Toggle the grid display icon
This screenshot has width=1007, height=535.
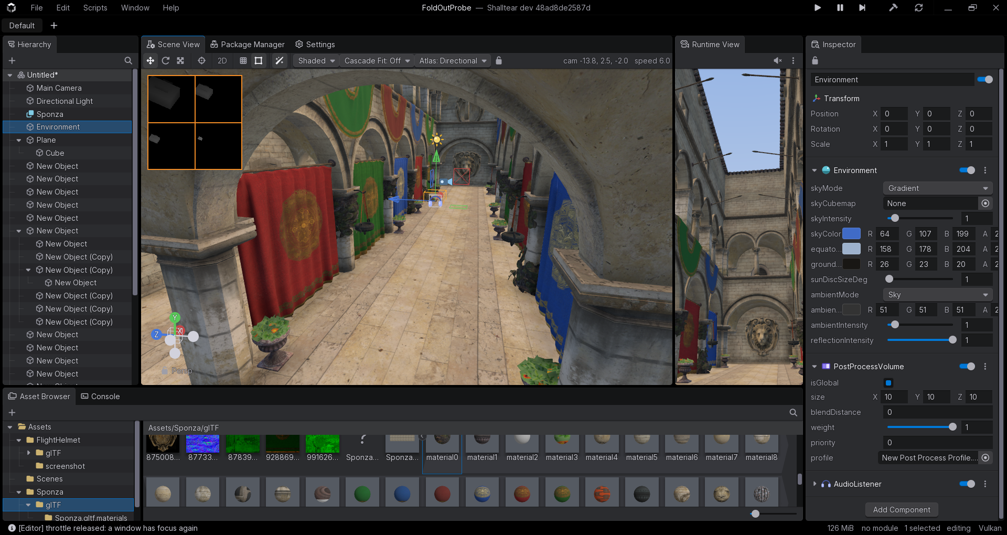tap(243, 61)
